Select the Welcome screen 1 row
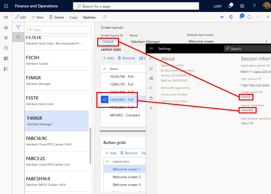Viewport: 271px width, 194px height. click(125, 169)
